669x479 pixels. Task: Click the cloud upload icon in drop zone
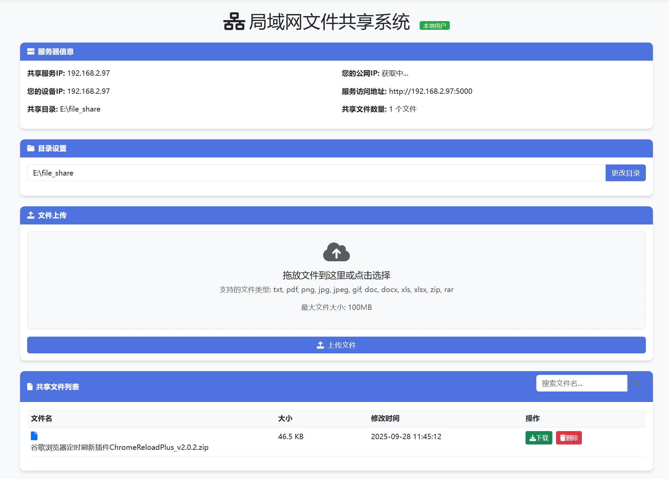[x=336, y=252]
